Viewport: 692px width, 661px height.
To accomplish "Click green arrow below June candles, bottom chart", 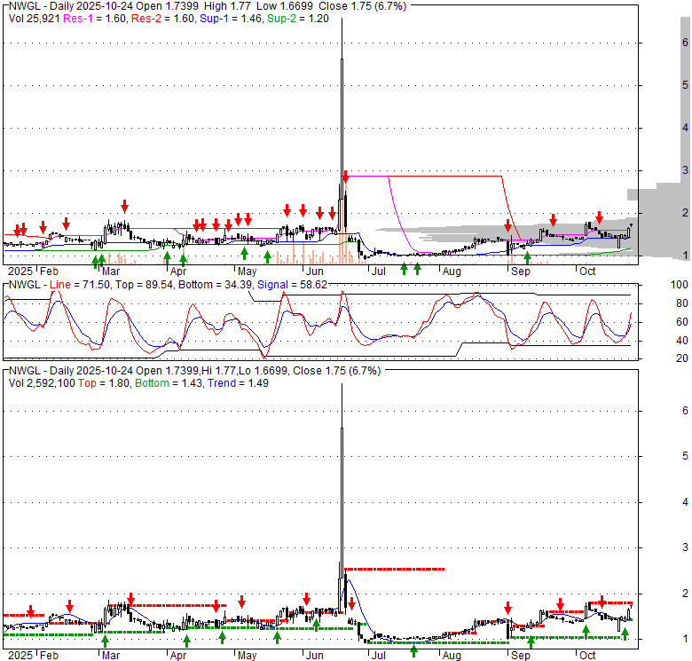I will [316, 627].
